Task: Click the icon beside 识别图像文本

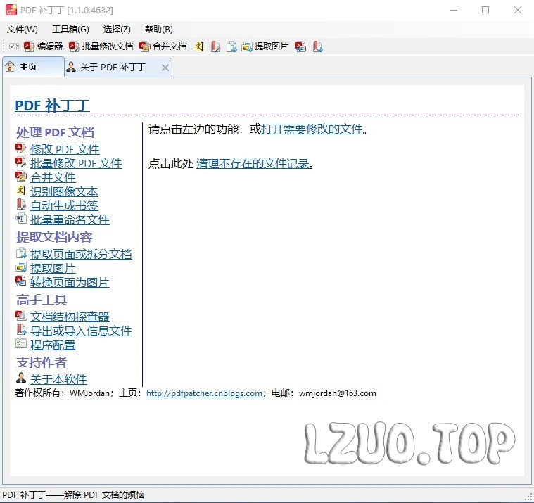Action: pyautogui.click(x=21, y=191)
